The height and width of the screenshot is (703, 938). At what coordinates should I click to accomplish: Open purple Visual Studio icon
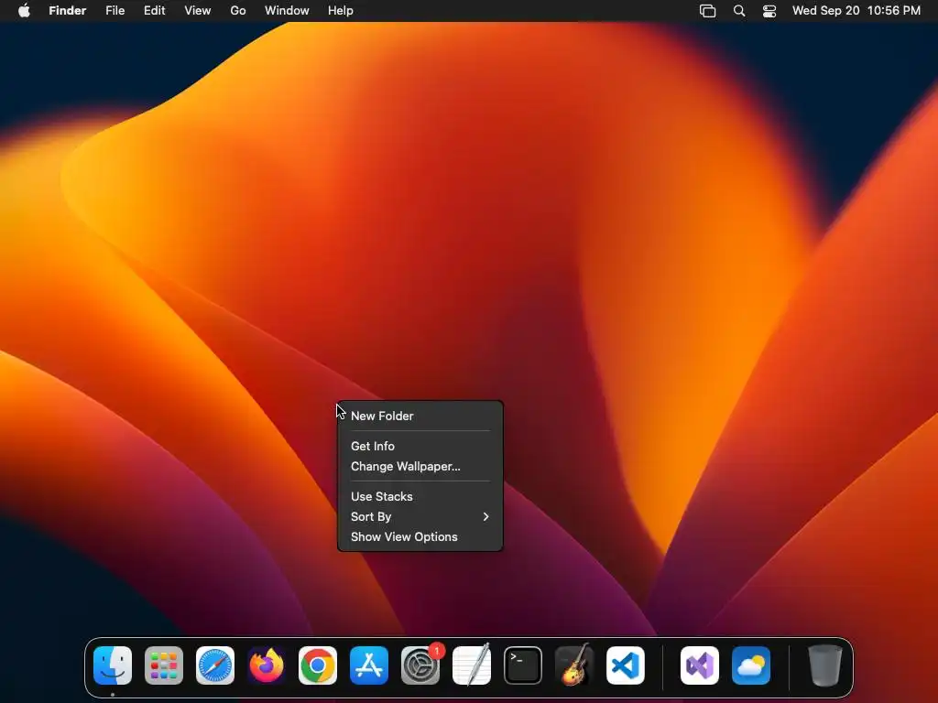700,665
